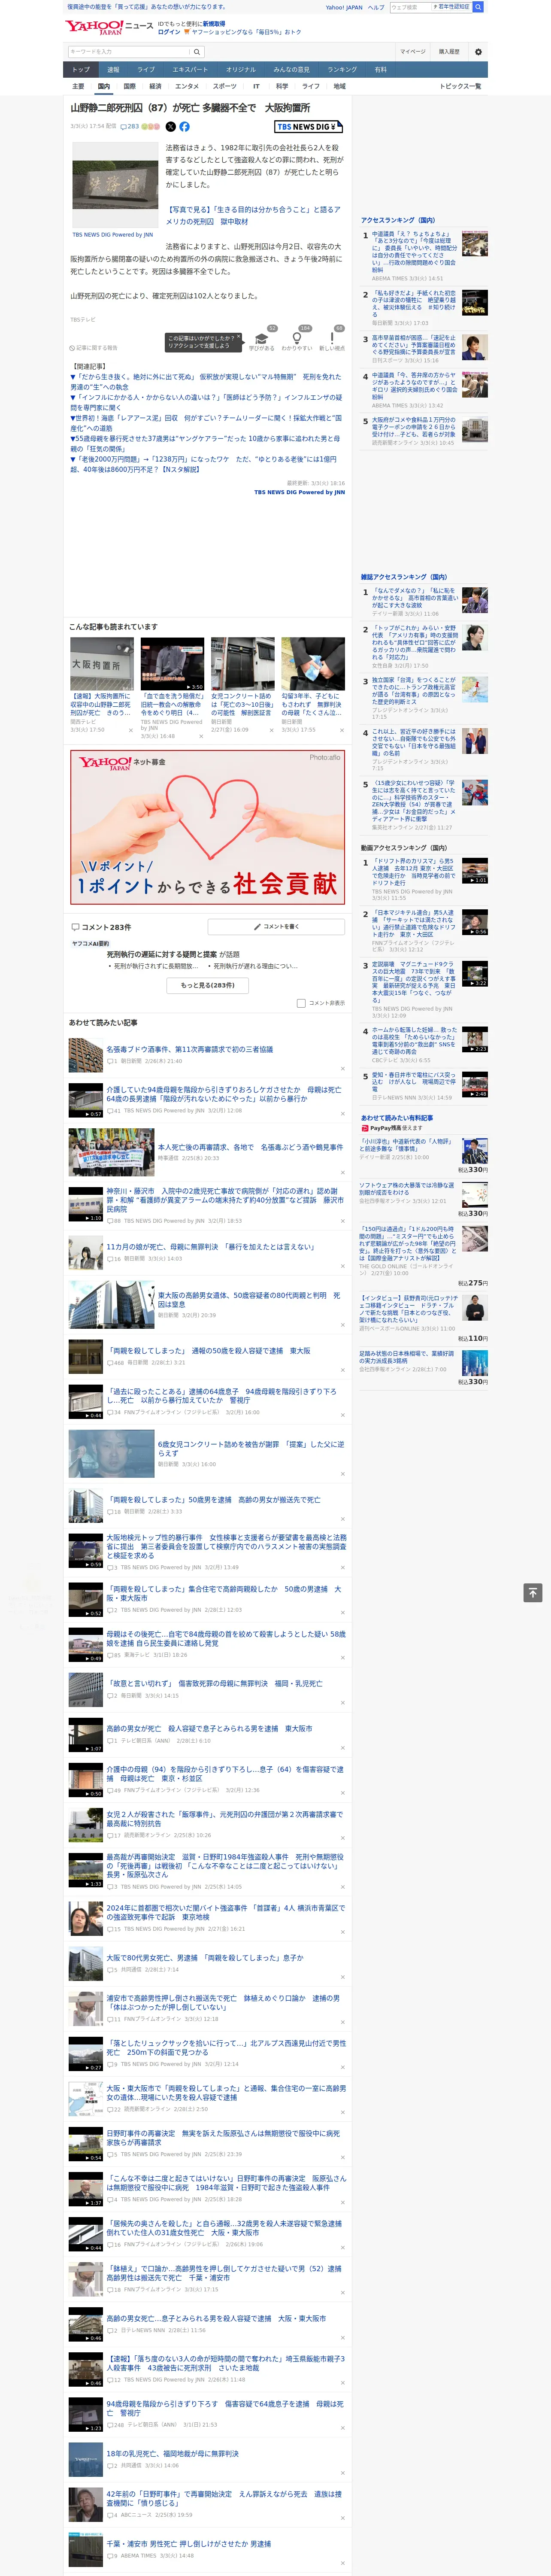
Task: Select the エキスパート tab
Action: 190,70
